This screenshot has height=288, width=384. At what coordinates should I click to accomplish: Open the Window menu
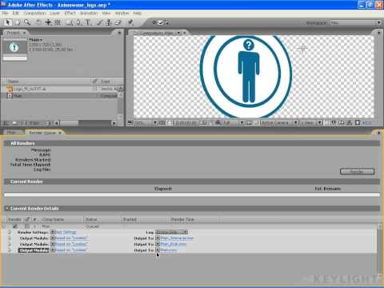pos(122,13)
